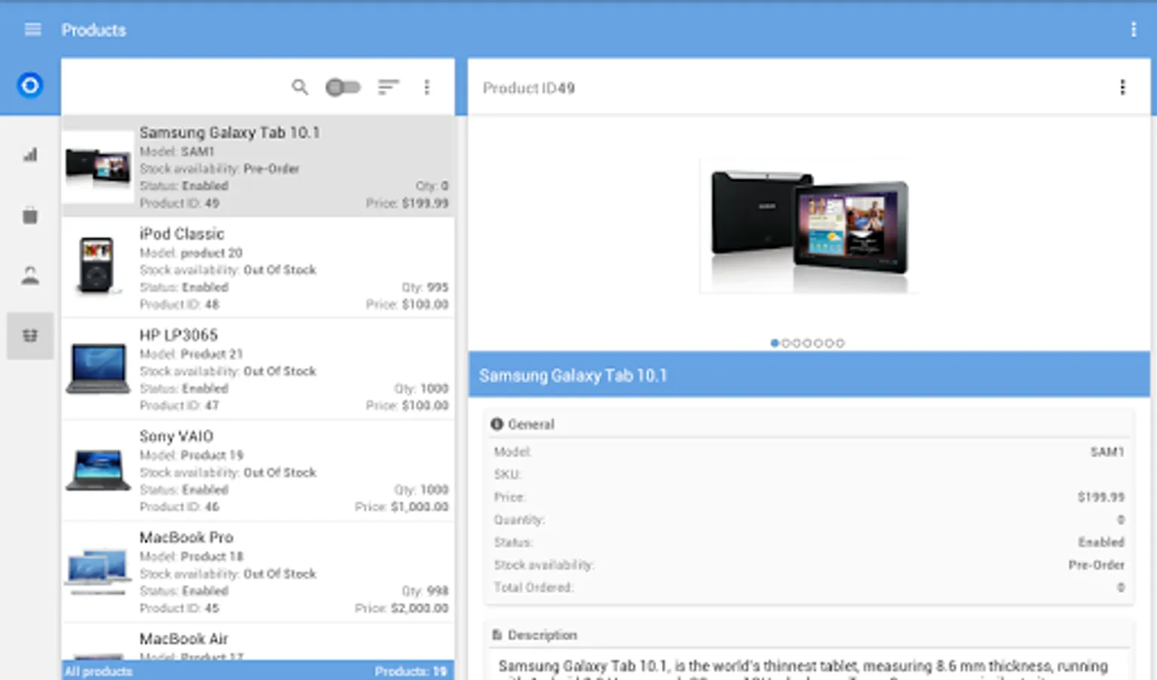The width and height of the screenshot is (1157, 680).
Task: Click the Model SAM1 value in General
Action: pyautogui.click(x=1107, y=452)
